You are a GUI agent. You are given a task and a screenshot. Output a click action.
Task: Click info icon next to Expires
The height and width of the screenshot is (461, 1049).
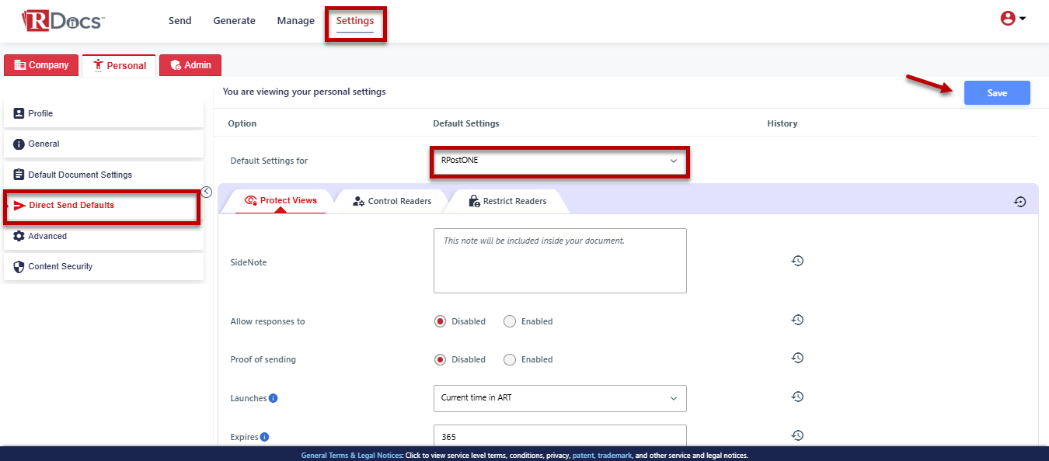(x=265, y=437)
